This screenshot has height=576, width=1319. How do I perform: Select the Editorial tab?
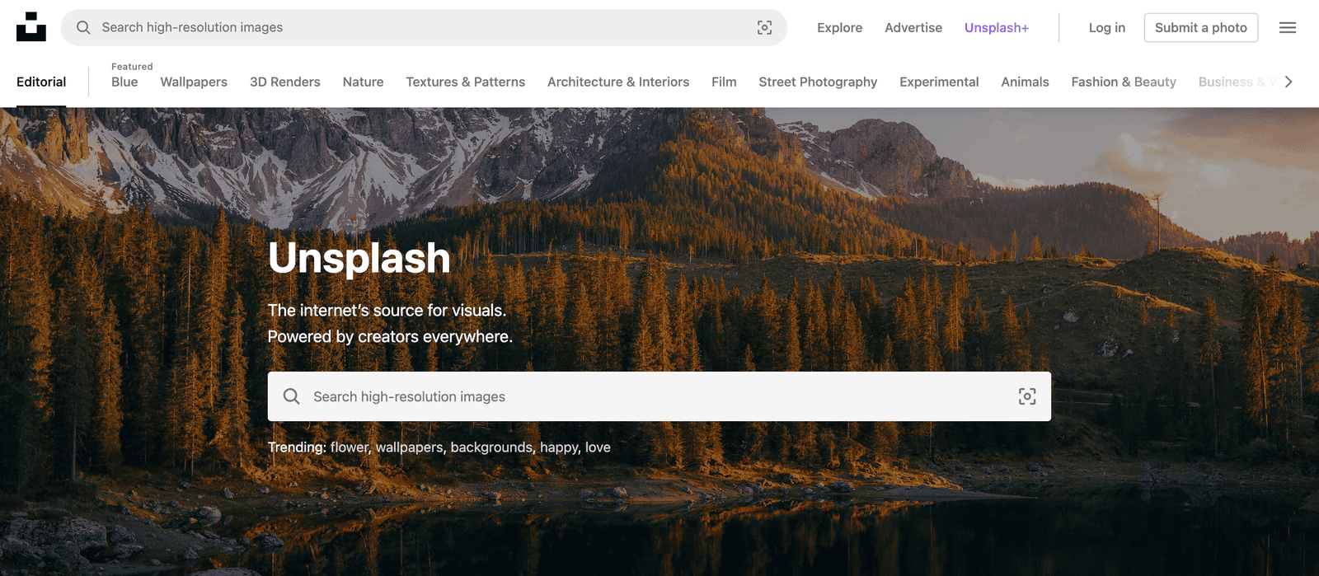(41, 82)
